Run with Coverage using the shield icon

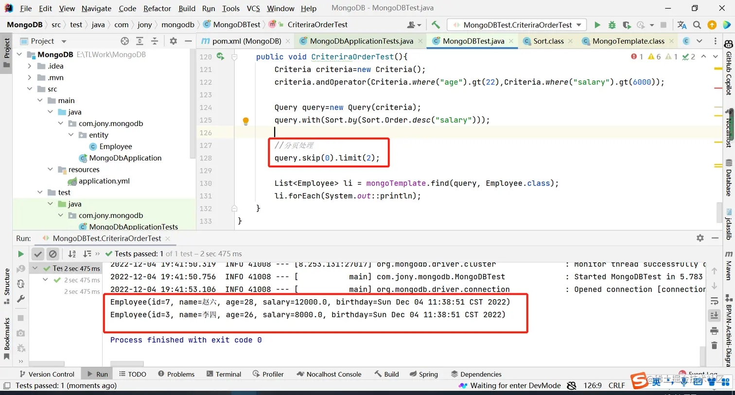[x=627, y=25]
